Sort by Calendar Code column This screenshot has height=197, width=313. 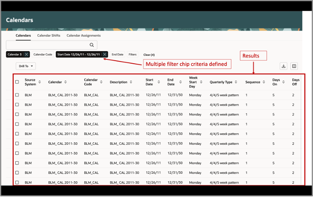(101, 82)
